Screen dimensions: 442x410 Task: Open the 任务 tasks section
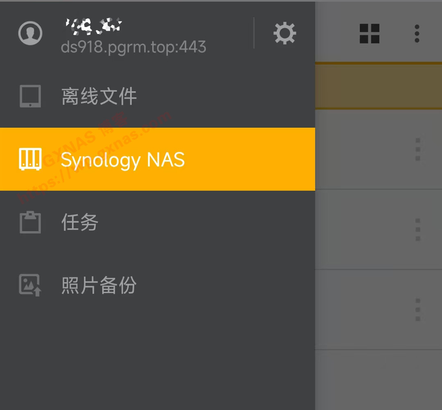[x=158, y=222]
